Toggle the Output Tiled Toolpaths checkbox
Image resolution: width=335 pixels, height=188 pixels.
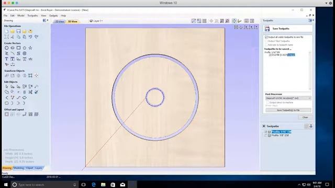pyautogui.click(x=266, y=41)
